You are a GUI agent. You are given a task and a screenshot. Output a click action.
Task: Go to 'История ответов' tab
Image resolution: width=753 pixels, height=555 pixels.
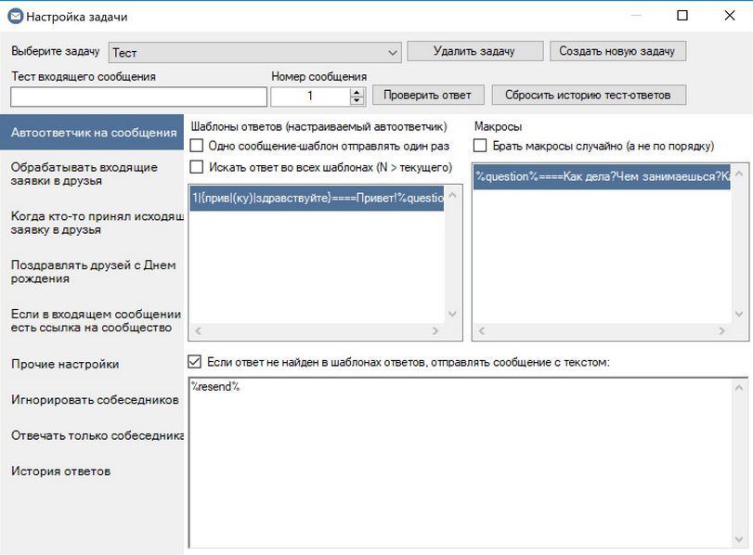point(61,471)
